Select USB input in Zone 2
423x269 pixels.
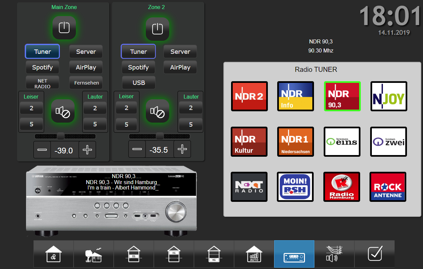click(138, 83)
